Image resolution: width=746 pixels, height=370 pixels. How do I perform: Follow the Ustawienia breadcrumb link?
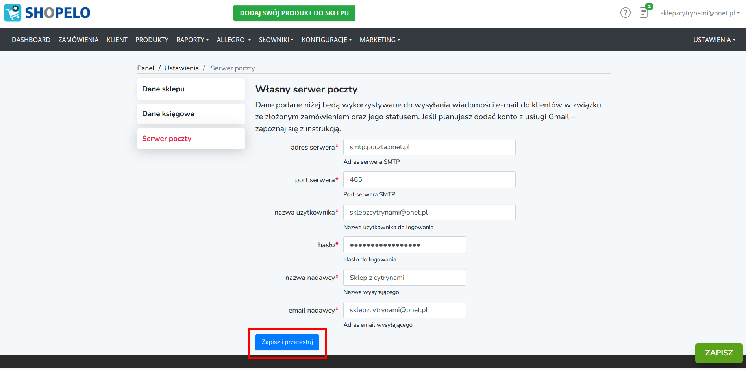pyautogui.click(x=181, y=68)
